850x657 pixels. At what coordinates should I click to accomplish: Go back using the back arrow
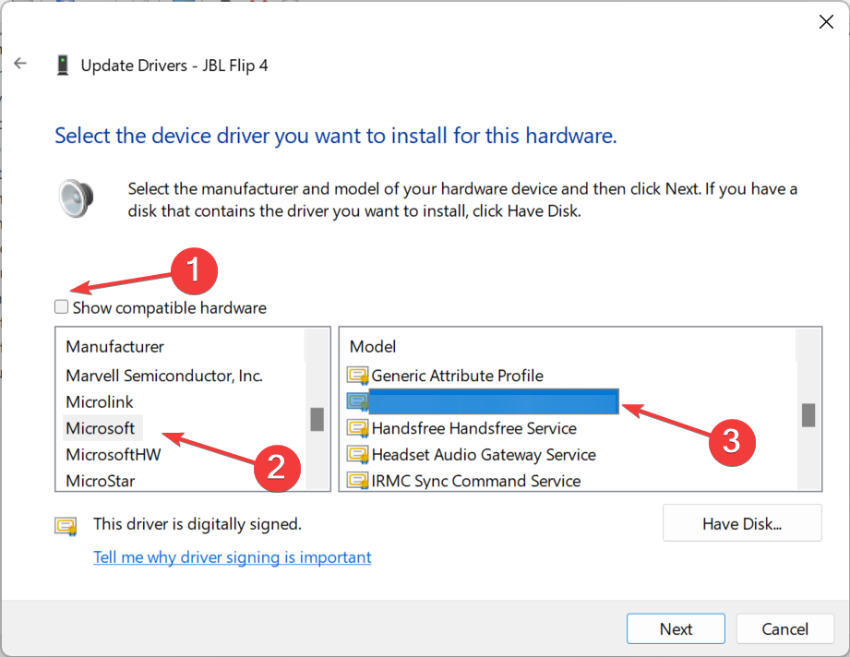click(20, 64)
